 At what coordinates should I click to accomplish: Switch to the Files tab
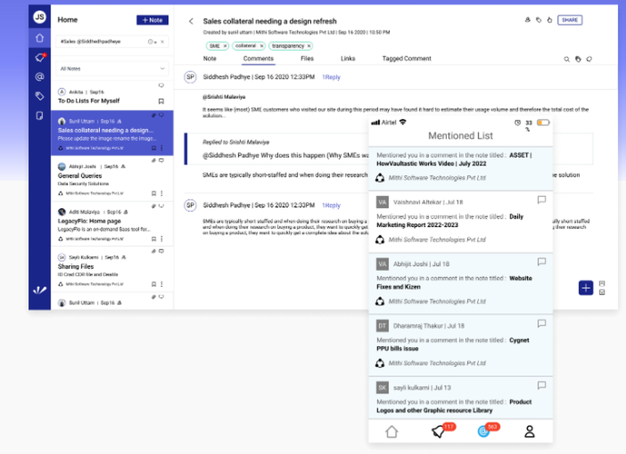click(307, 58)
